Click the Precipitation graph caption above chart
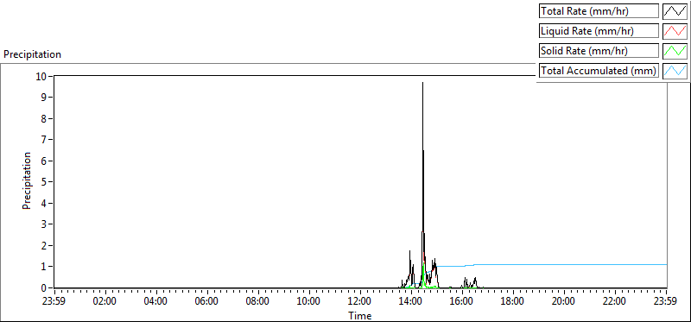691x322 pixels. click(x=32, y=54)
